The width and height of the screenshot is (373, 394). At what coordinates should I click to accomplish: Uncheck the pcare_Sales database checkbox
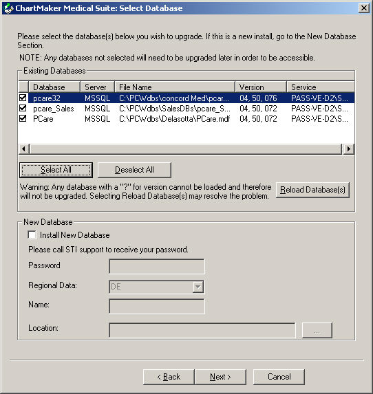click(x=23, y=108)
